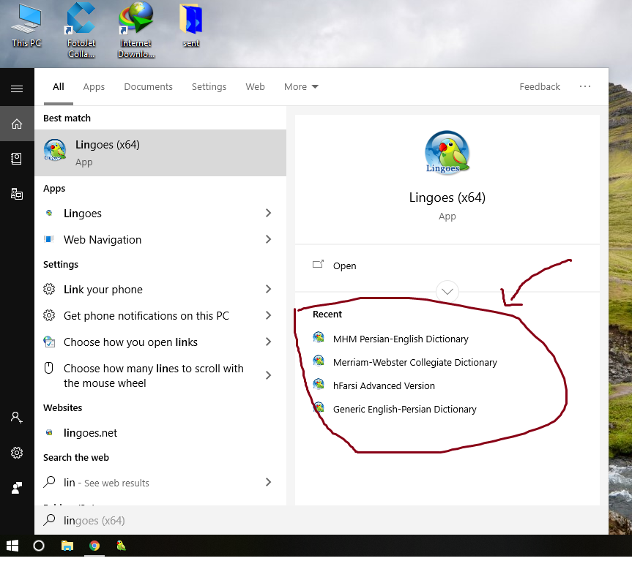The width and height of the screenshot is (632, 561).
Task: Click the Merriam-Webster Collegiate Dictionary icon
Action: pyautogui.click(x=319, y=361)
